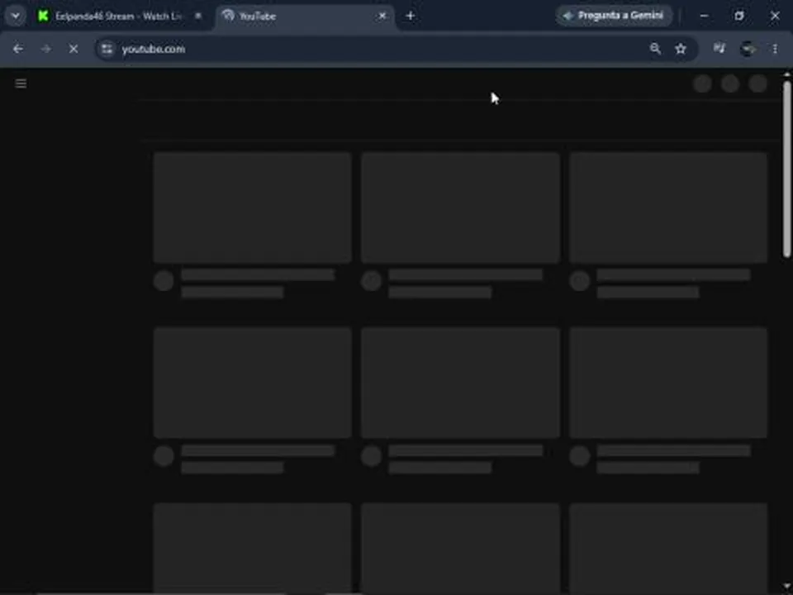Image resolution: width=793 pixels, height=595 pixels.
Task: Close the Eclipse Stream tab
Action: coord(198,17)
